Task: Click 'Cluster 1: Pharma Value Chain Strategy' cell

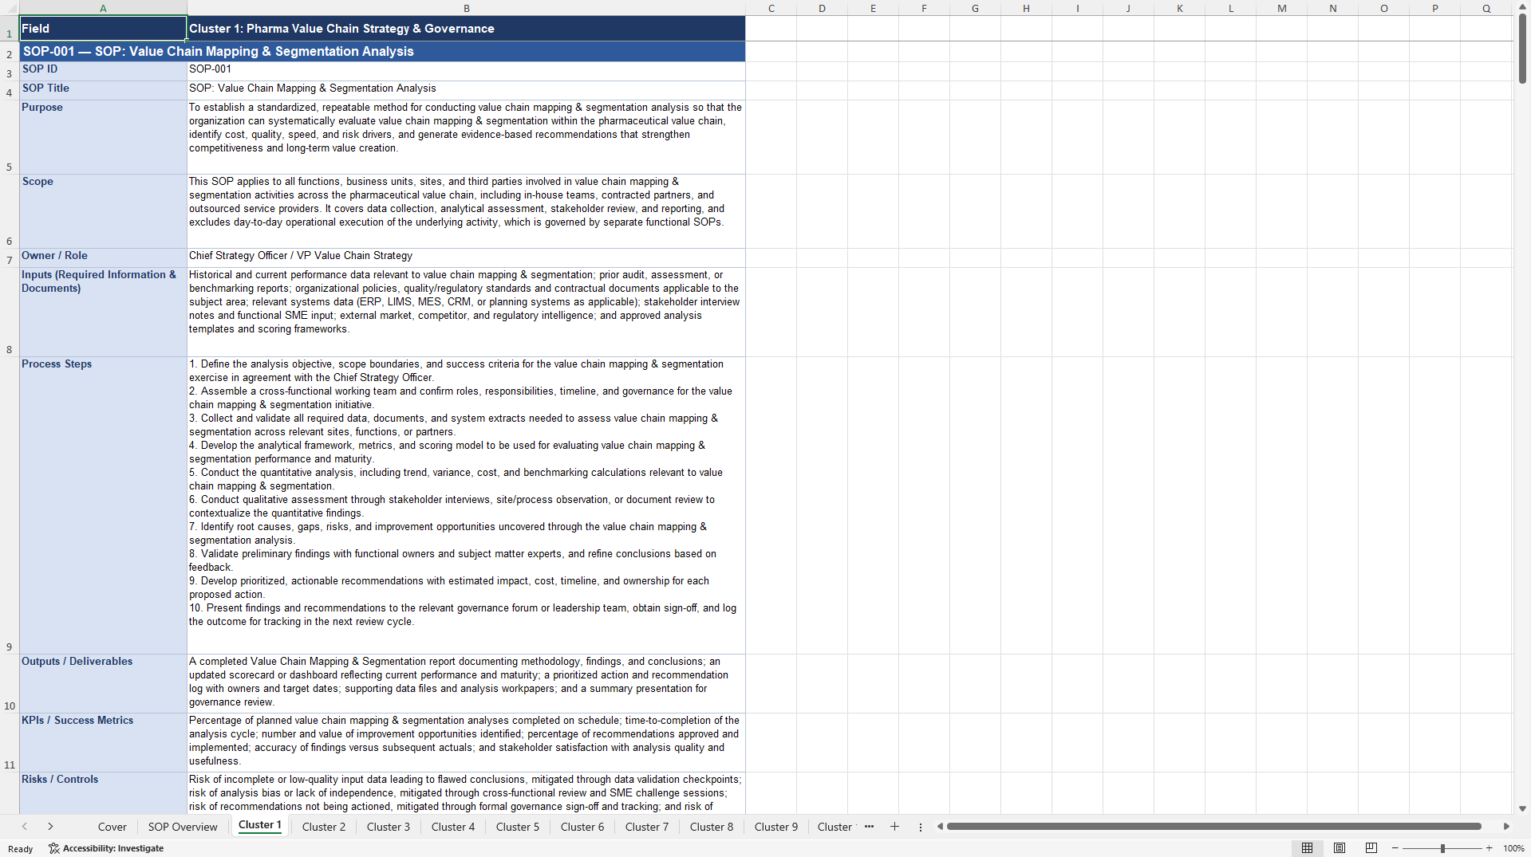Action: pyautogui.click(x=466, y=28)
